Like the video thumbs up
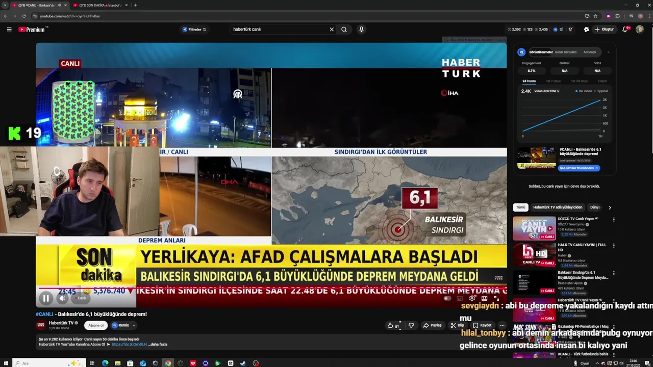This screenshot has width=653, height=367. pyautogui.click(x=393, y=325)
